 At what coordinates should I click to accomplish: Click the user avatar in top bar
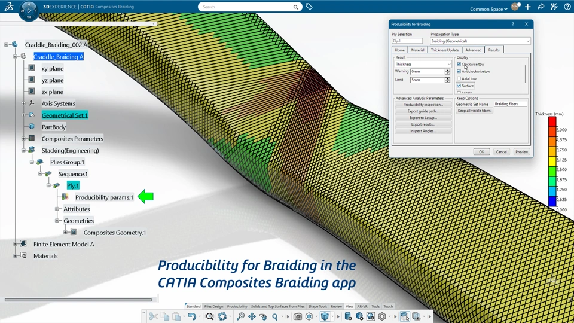click(515, 7)
